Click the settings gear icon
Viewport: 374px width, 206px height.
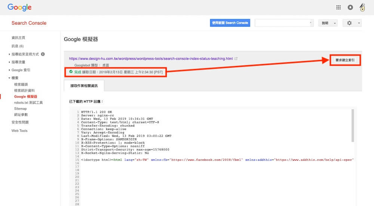click(x=349, y=23)
